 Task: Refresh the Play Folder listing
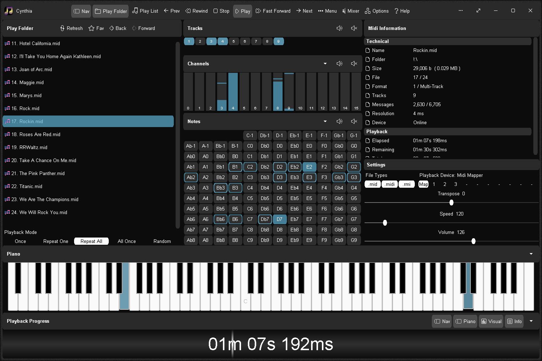point(71,28)
